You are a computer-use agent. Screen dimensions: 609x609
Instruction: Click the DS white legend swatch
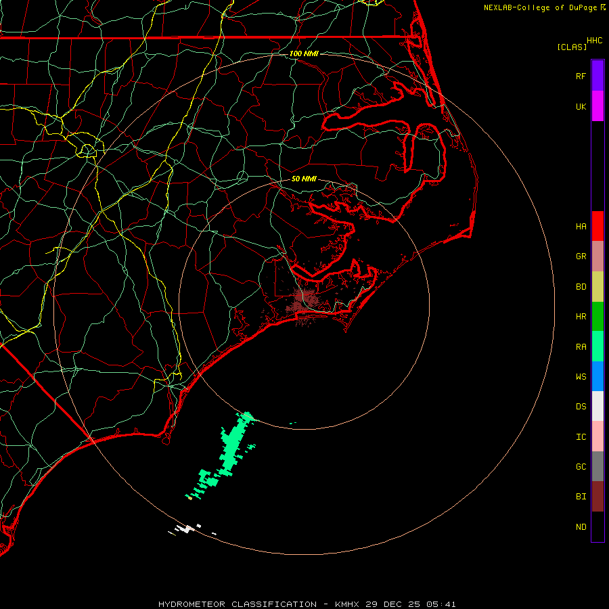pos(597,406)
